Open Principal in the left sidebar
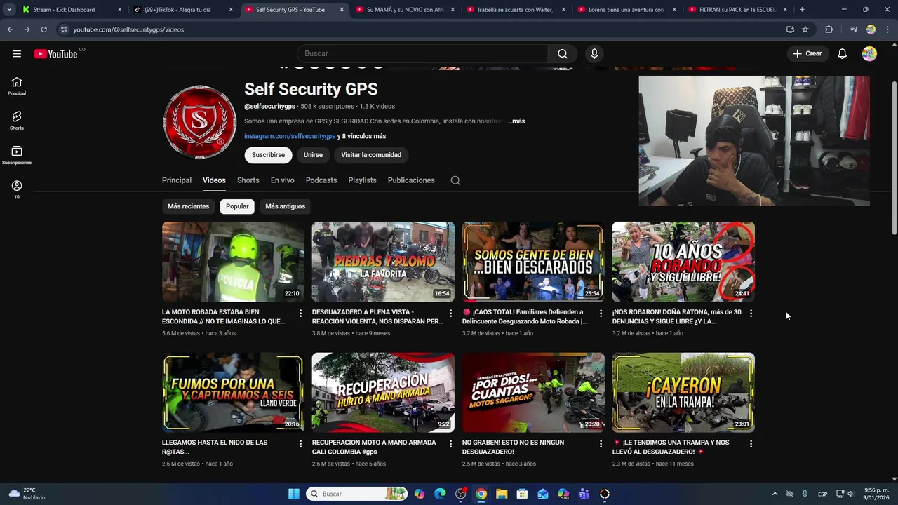This screenshot has height=505, width=898. [17, 86]
